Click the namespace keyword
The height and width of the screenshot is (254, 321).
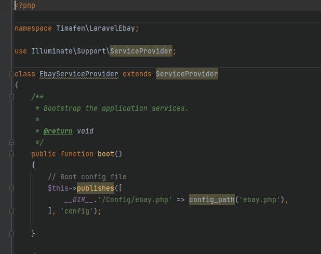click(33, 28)
